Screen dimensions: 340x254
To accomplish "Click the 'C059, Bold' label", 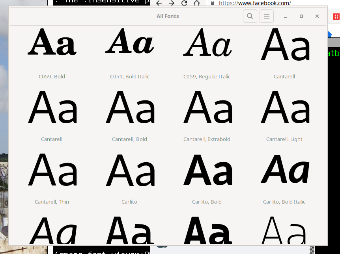I will [52, 77].
